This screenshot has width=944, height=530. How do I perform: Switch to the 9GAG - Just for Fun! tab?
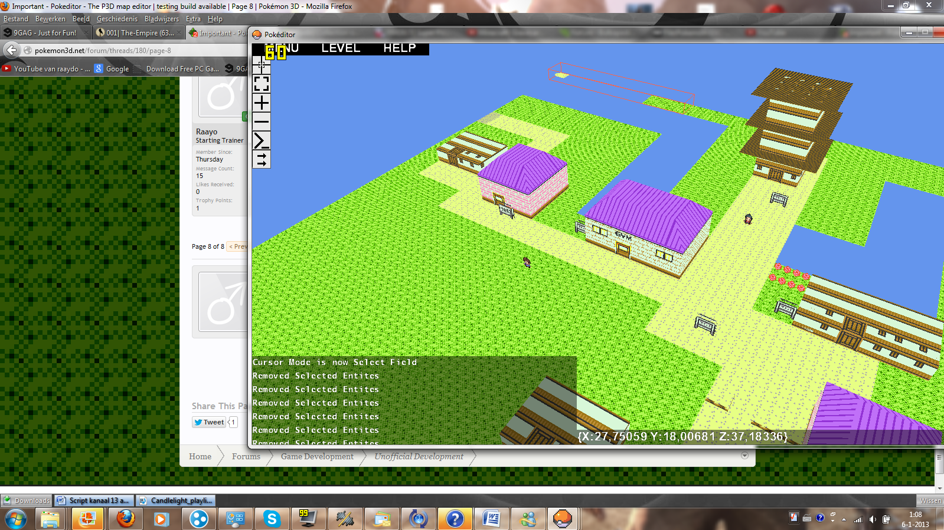point(46,33)
